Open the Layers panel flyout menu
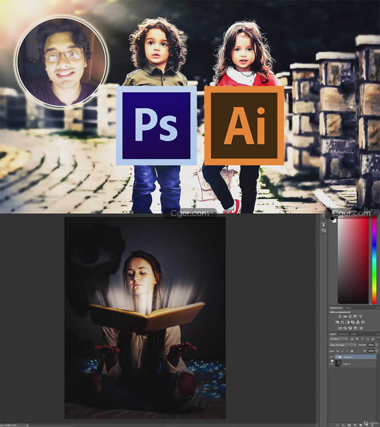This screenshot has width=380, height=427. (377, 334)
